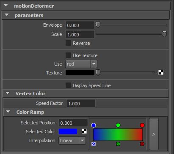Delete the blue ramp entry box

tap(94, 144)
